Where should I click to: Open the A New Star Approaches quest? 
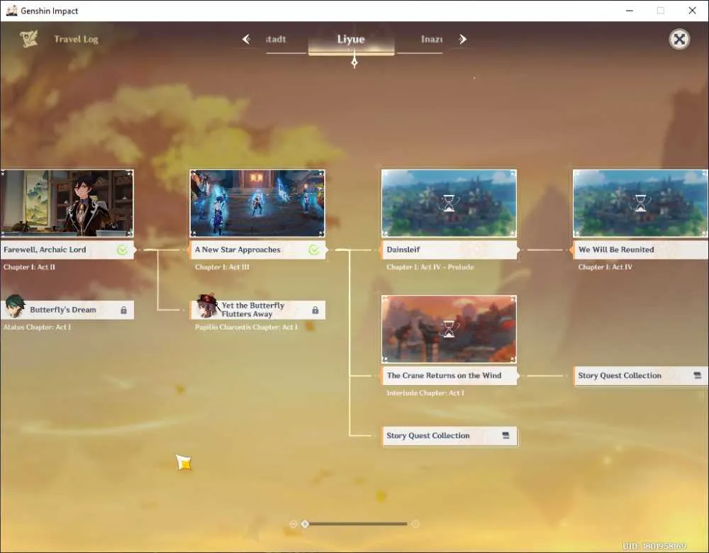pos(257,250)
